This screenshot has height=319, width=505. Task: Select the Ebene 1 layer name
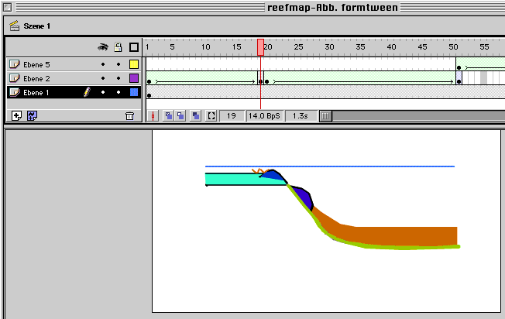click(x=36, y=93)
